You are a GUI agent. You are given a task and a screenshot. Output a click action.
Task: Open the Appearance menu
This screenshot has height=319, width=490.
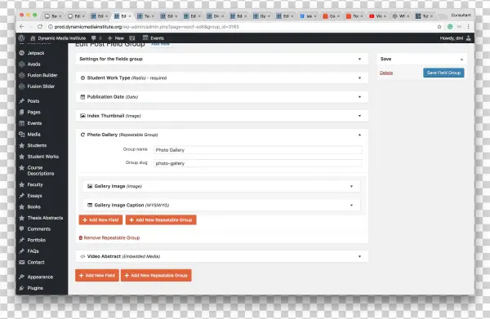(40, 277)
